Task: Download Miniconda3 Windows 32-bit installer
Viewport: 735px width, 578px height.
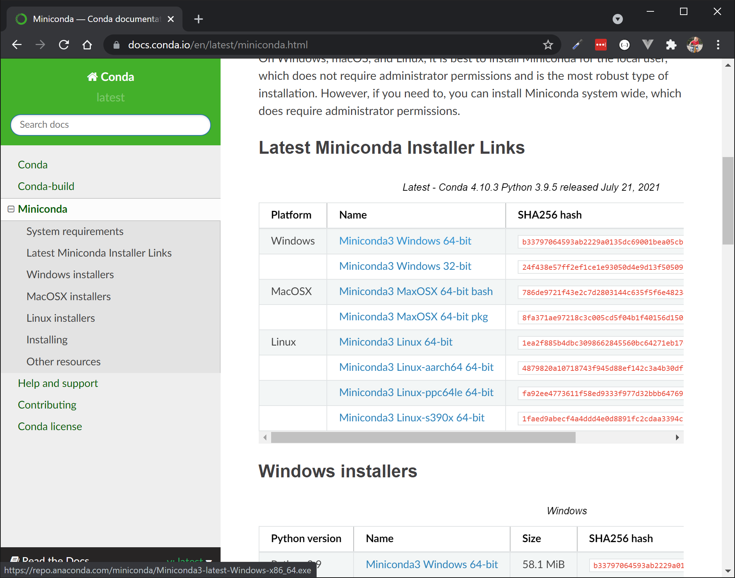Action: (405, 266)
